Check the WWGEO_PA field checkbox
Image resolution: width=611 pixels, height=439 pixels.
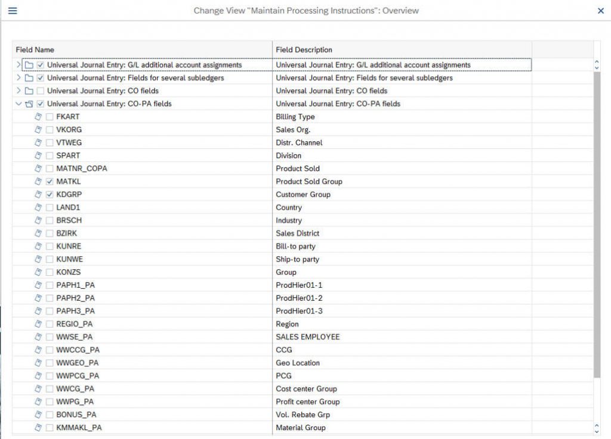coord(50,363)
